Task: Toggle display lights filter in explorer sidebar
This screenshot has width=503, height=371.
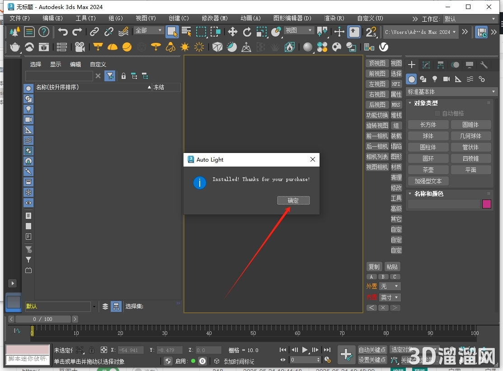Action: 28,109
